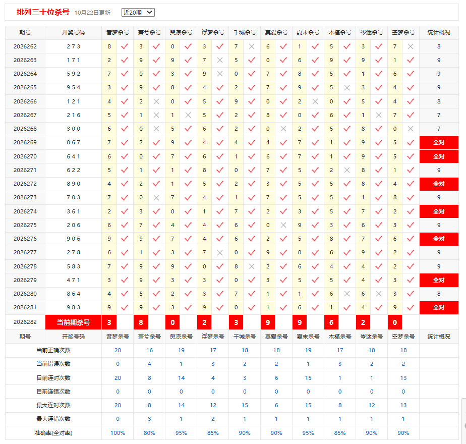This screenshot has width=466, height=444.
Task: Click the gray X for 浮梦杀号 in row 2026277
Action: 220,252
